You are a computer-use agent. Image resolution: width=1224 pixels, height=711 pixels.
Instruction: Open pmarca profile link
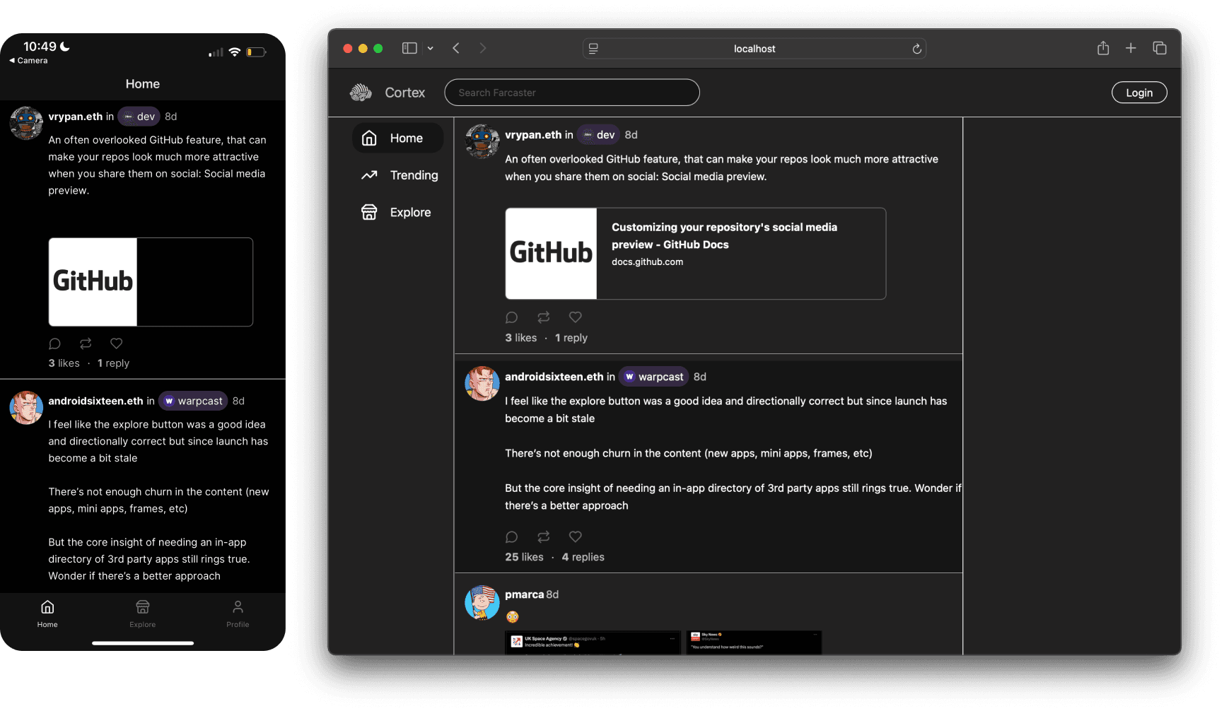[x=525, y=594]
